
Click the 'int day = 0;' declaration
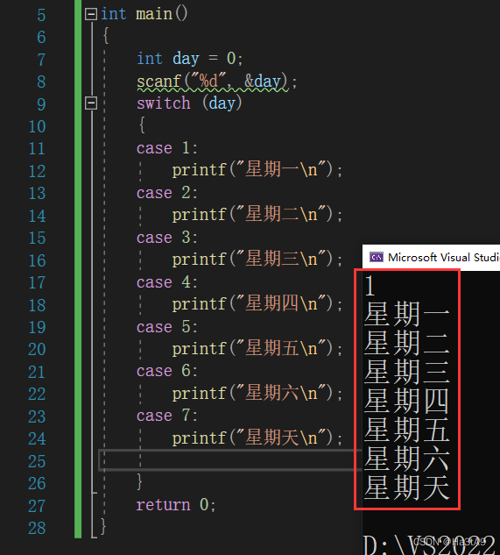[x=190, y=59]
